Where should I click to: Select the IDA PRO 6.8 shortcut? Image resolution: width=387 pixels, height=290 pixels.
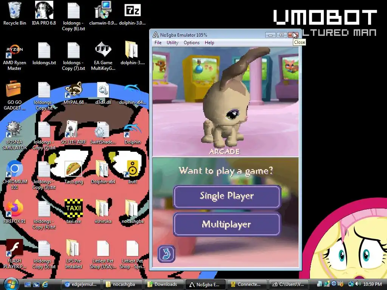44,14
